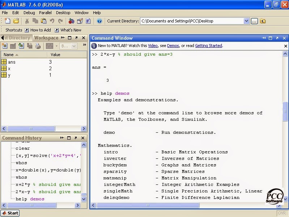
Task: Click Save workspace icon in Workspace toolbar
Action: tap(30, 46)
